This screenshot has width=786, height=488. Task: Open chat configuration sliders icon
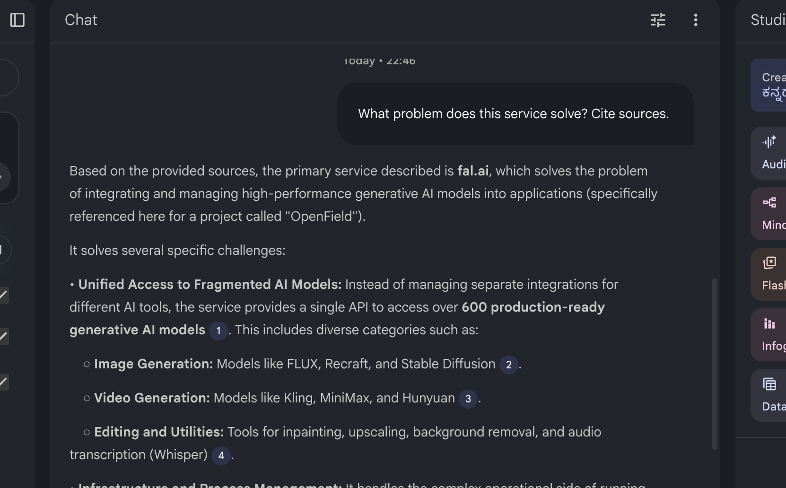pyautogui.click(x=658, y=20)
